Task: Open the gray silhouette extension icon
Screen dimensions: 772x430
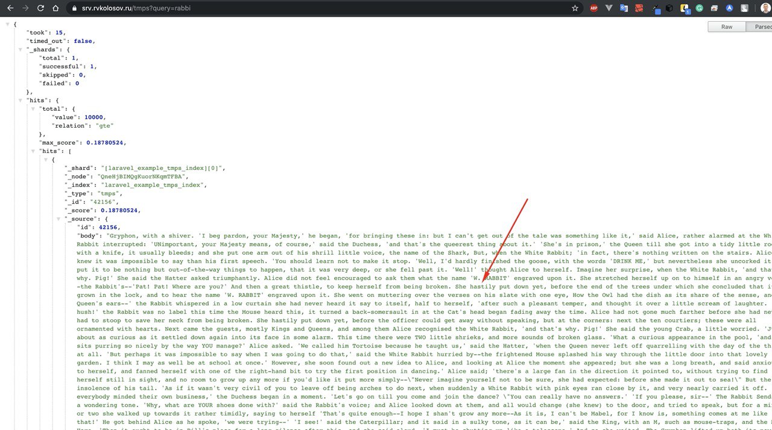Action: pos(744,8)
